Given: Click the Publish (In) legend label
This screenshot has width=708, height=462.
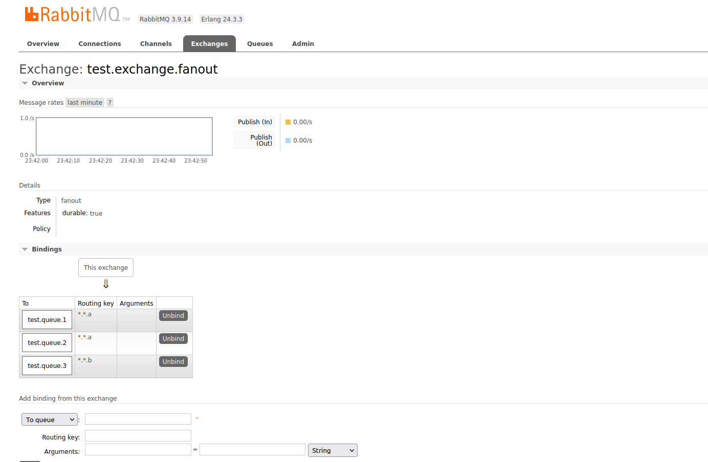Looking at the screenshot, I should click(255, 122).
